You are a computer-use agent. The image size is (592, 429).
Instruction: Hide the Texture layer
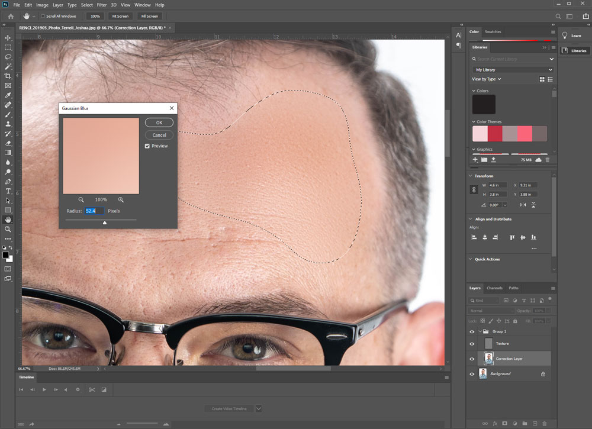(x=472, y=343)
